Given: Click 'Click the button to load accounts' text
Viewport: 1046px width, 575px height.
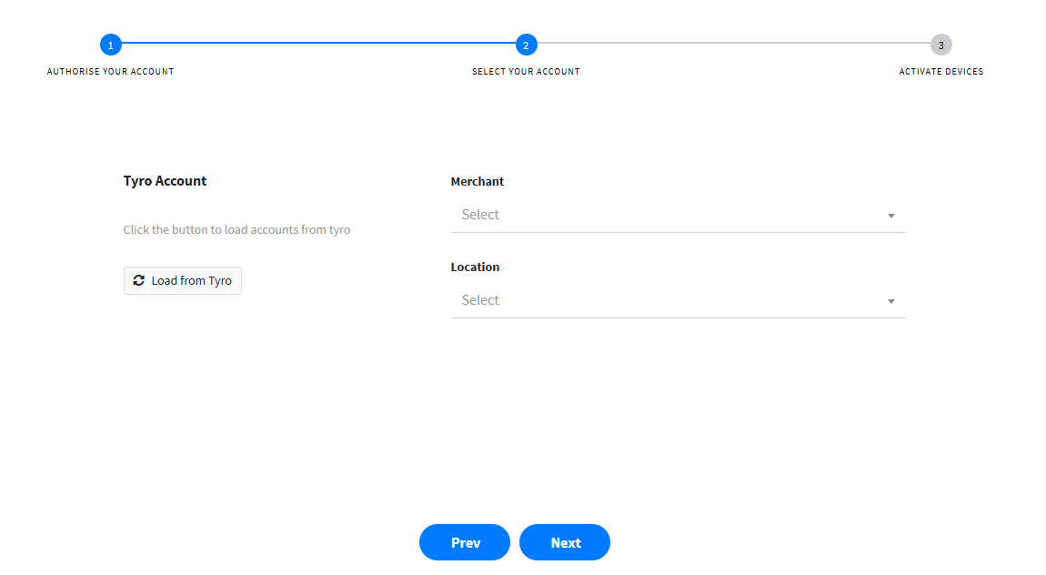Looking at the screenshot, I should 236,229.
